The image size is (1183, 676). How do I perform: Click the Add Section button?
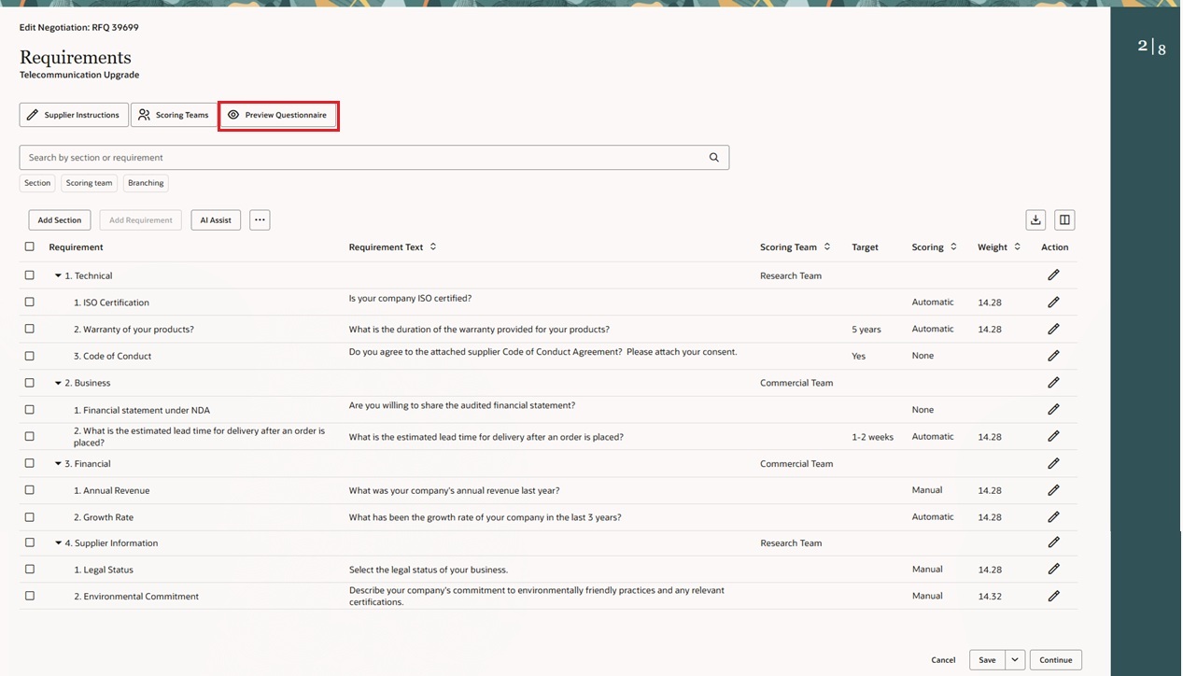pos(59,219)
